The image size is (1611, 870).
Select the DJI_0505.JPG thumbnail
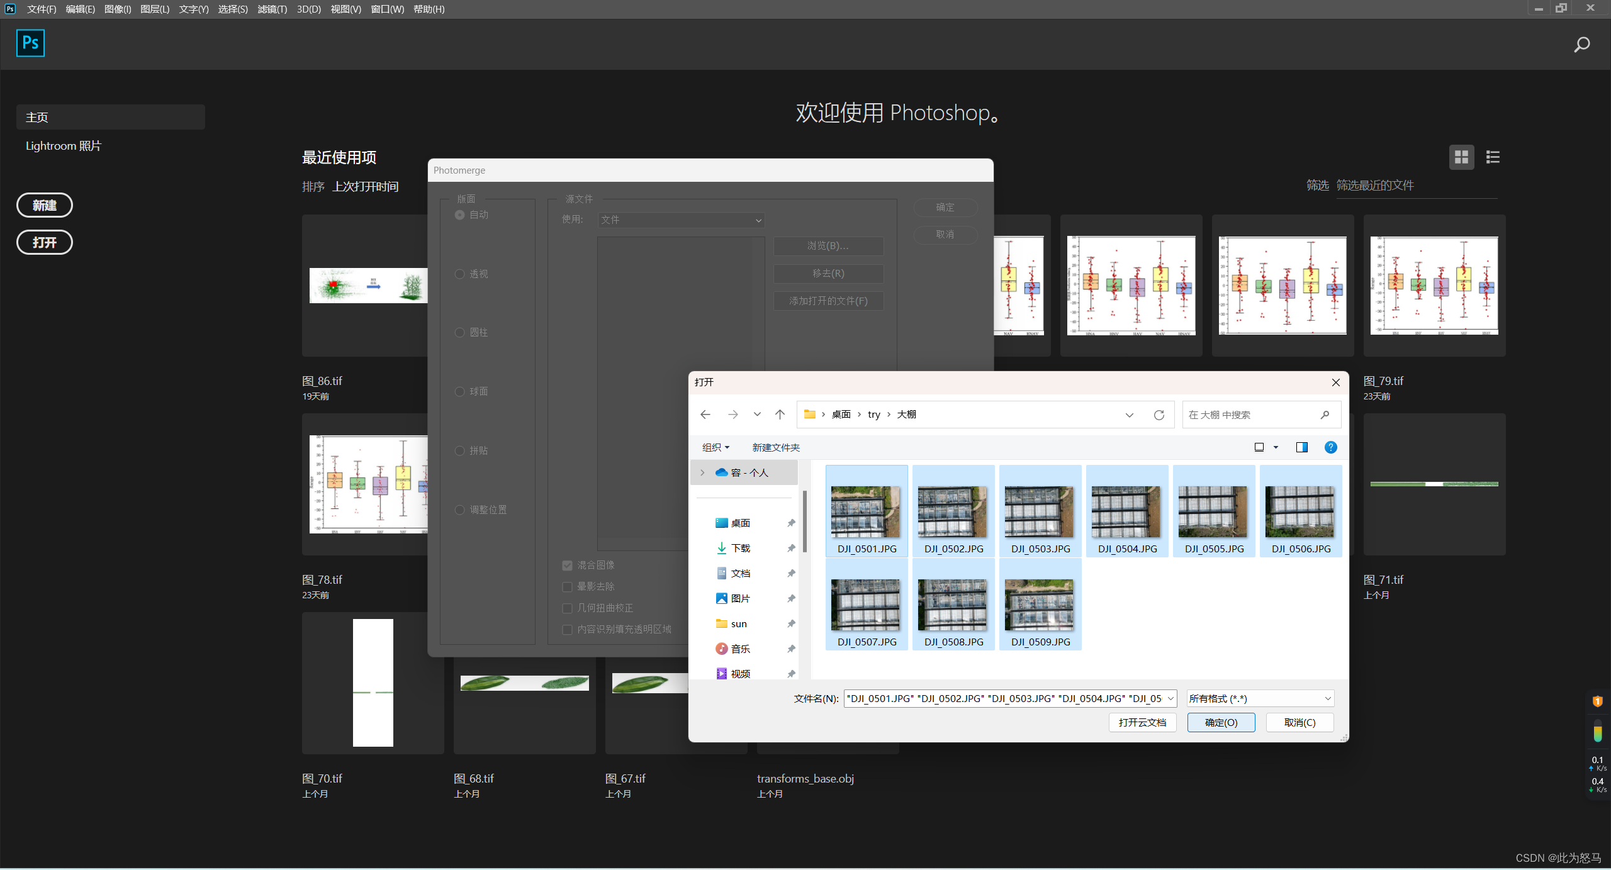click(1214, 513)
